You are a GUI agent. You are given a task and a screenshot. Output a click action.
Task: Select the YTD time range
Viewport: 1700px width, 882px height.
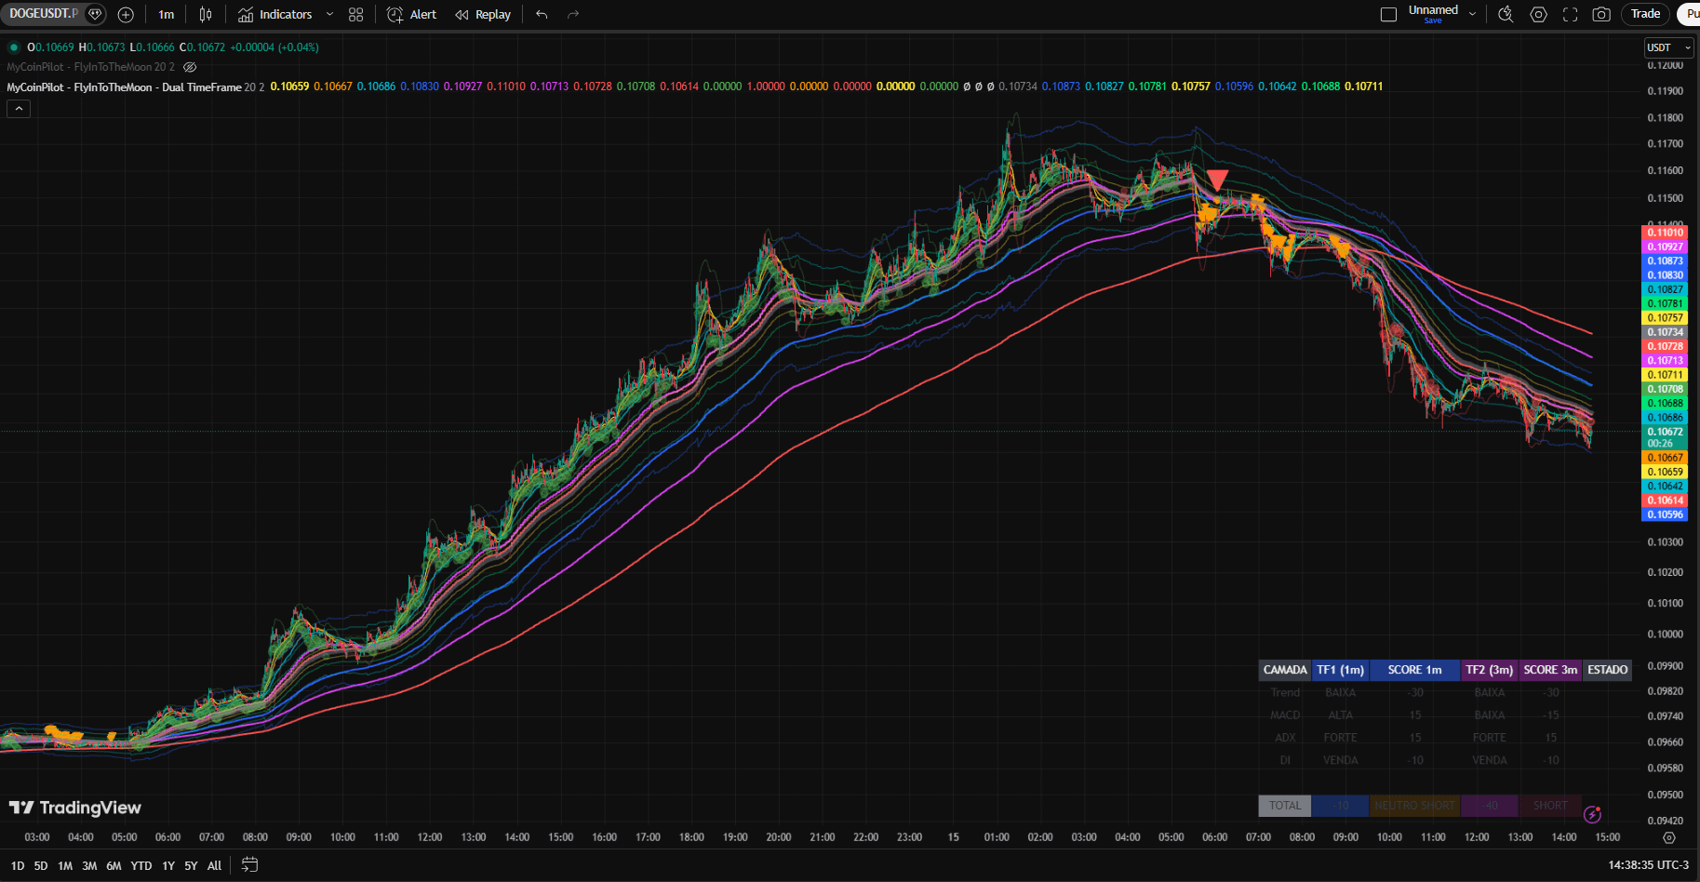[141, 866]
